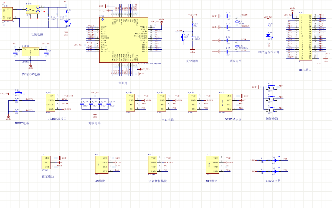
Task: Select the S_LDO1 regulator component
Action: pyautogui.click(x=31, y=52)
